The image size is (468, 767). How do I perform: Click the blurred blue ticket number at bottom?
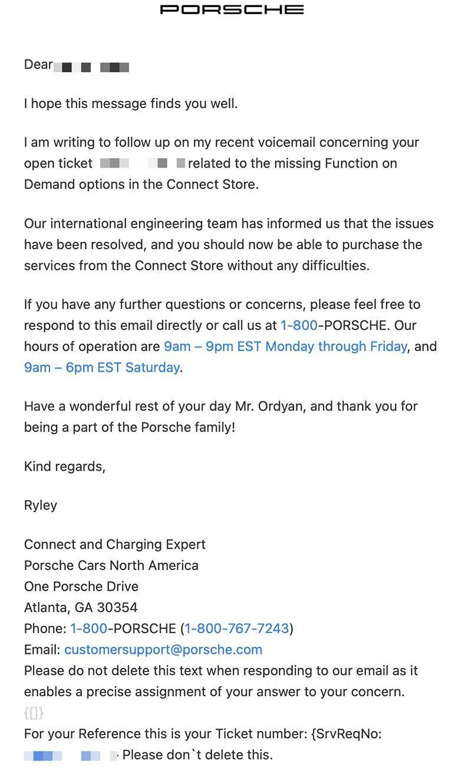coord(71,755)
